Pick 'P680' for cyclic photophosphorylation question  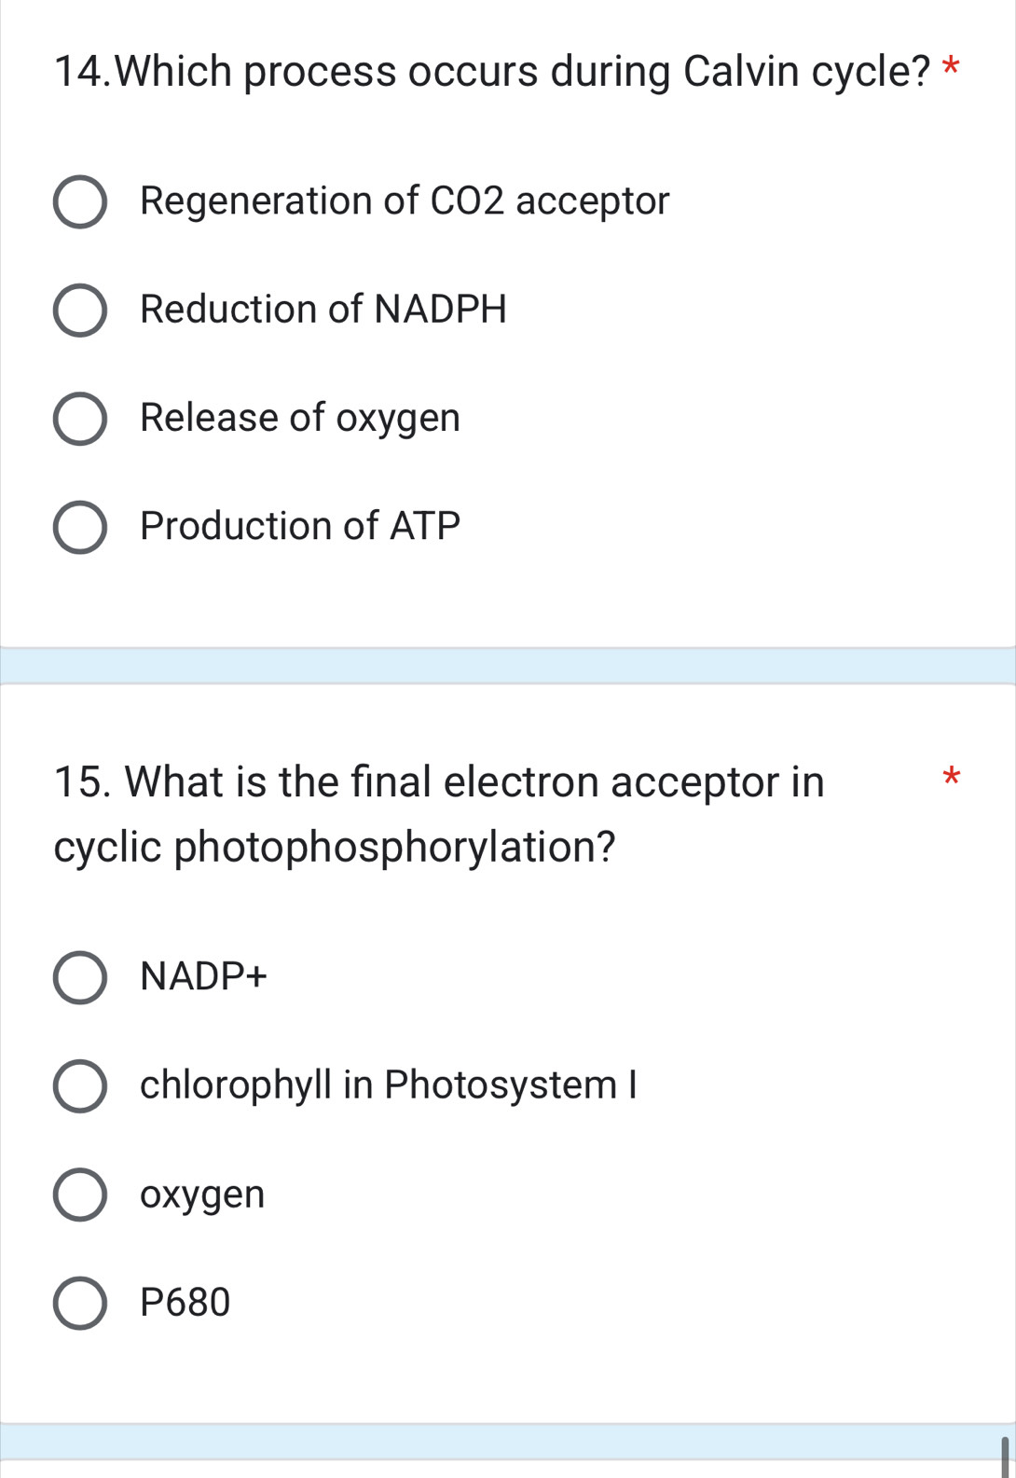point(78,1301)
